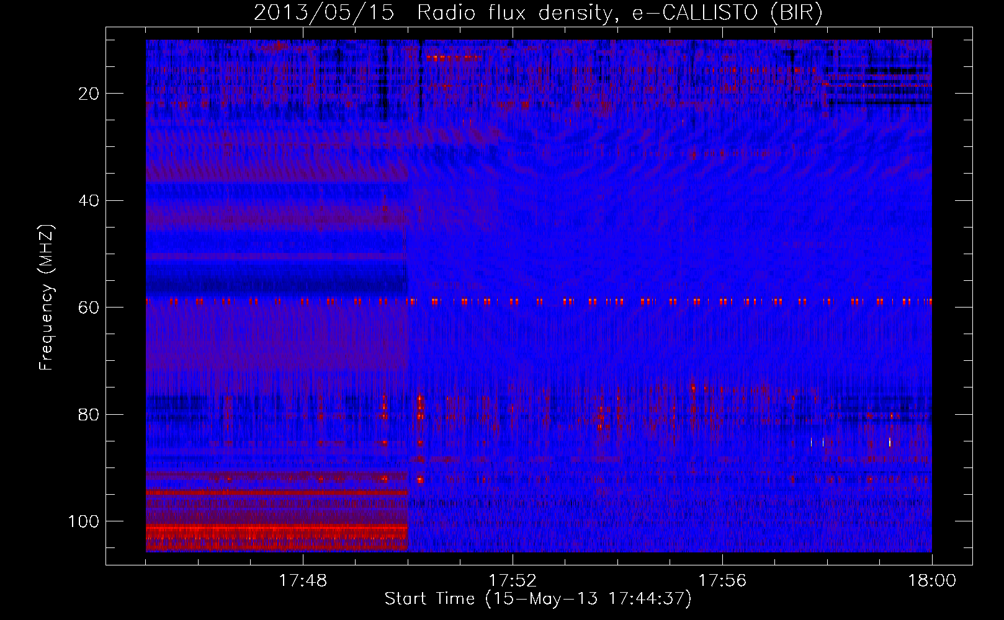Click the '100' frequency tick label
The width and height of the screenshot is (1004, 620).
[84, 521]
